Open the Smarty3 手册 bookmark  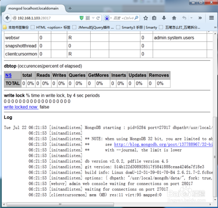(137, 27)
